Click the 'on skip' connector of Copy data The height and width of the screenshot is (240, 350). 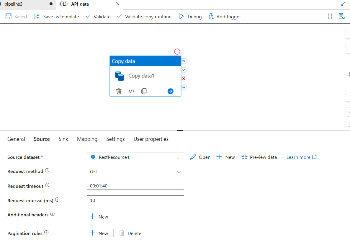[x=184, y=61]
